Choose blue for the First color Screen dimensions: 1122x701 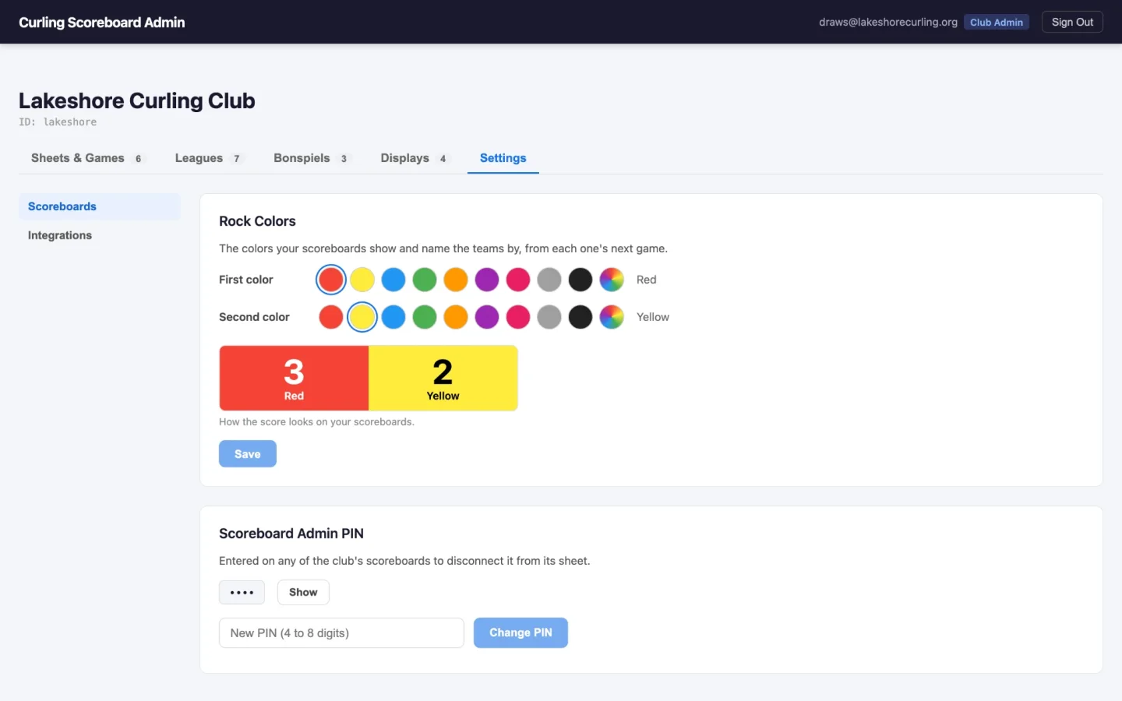393,280
